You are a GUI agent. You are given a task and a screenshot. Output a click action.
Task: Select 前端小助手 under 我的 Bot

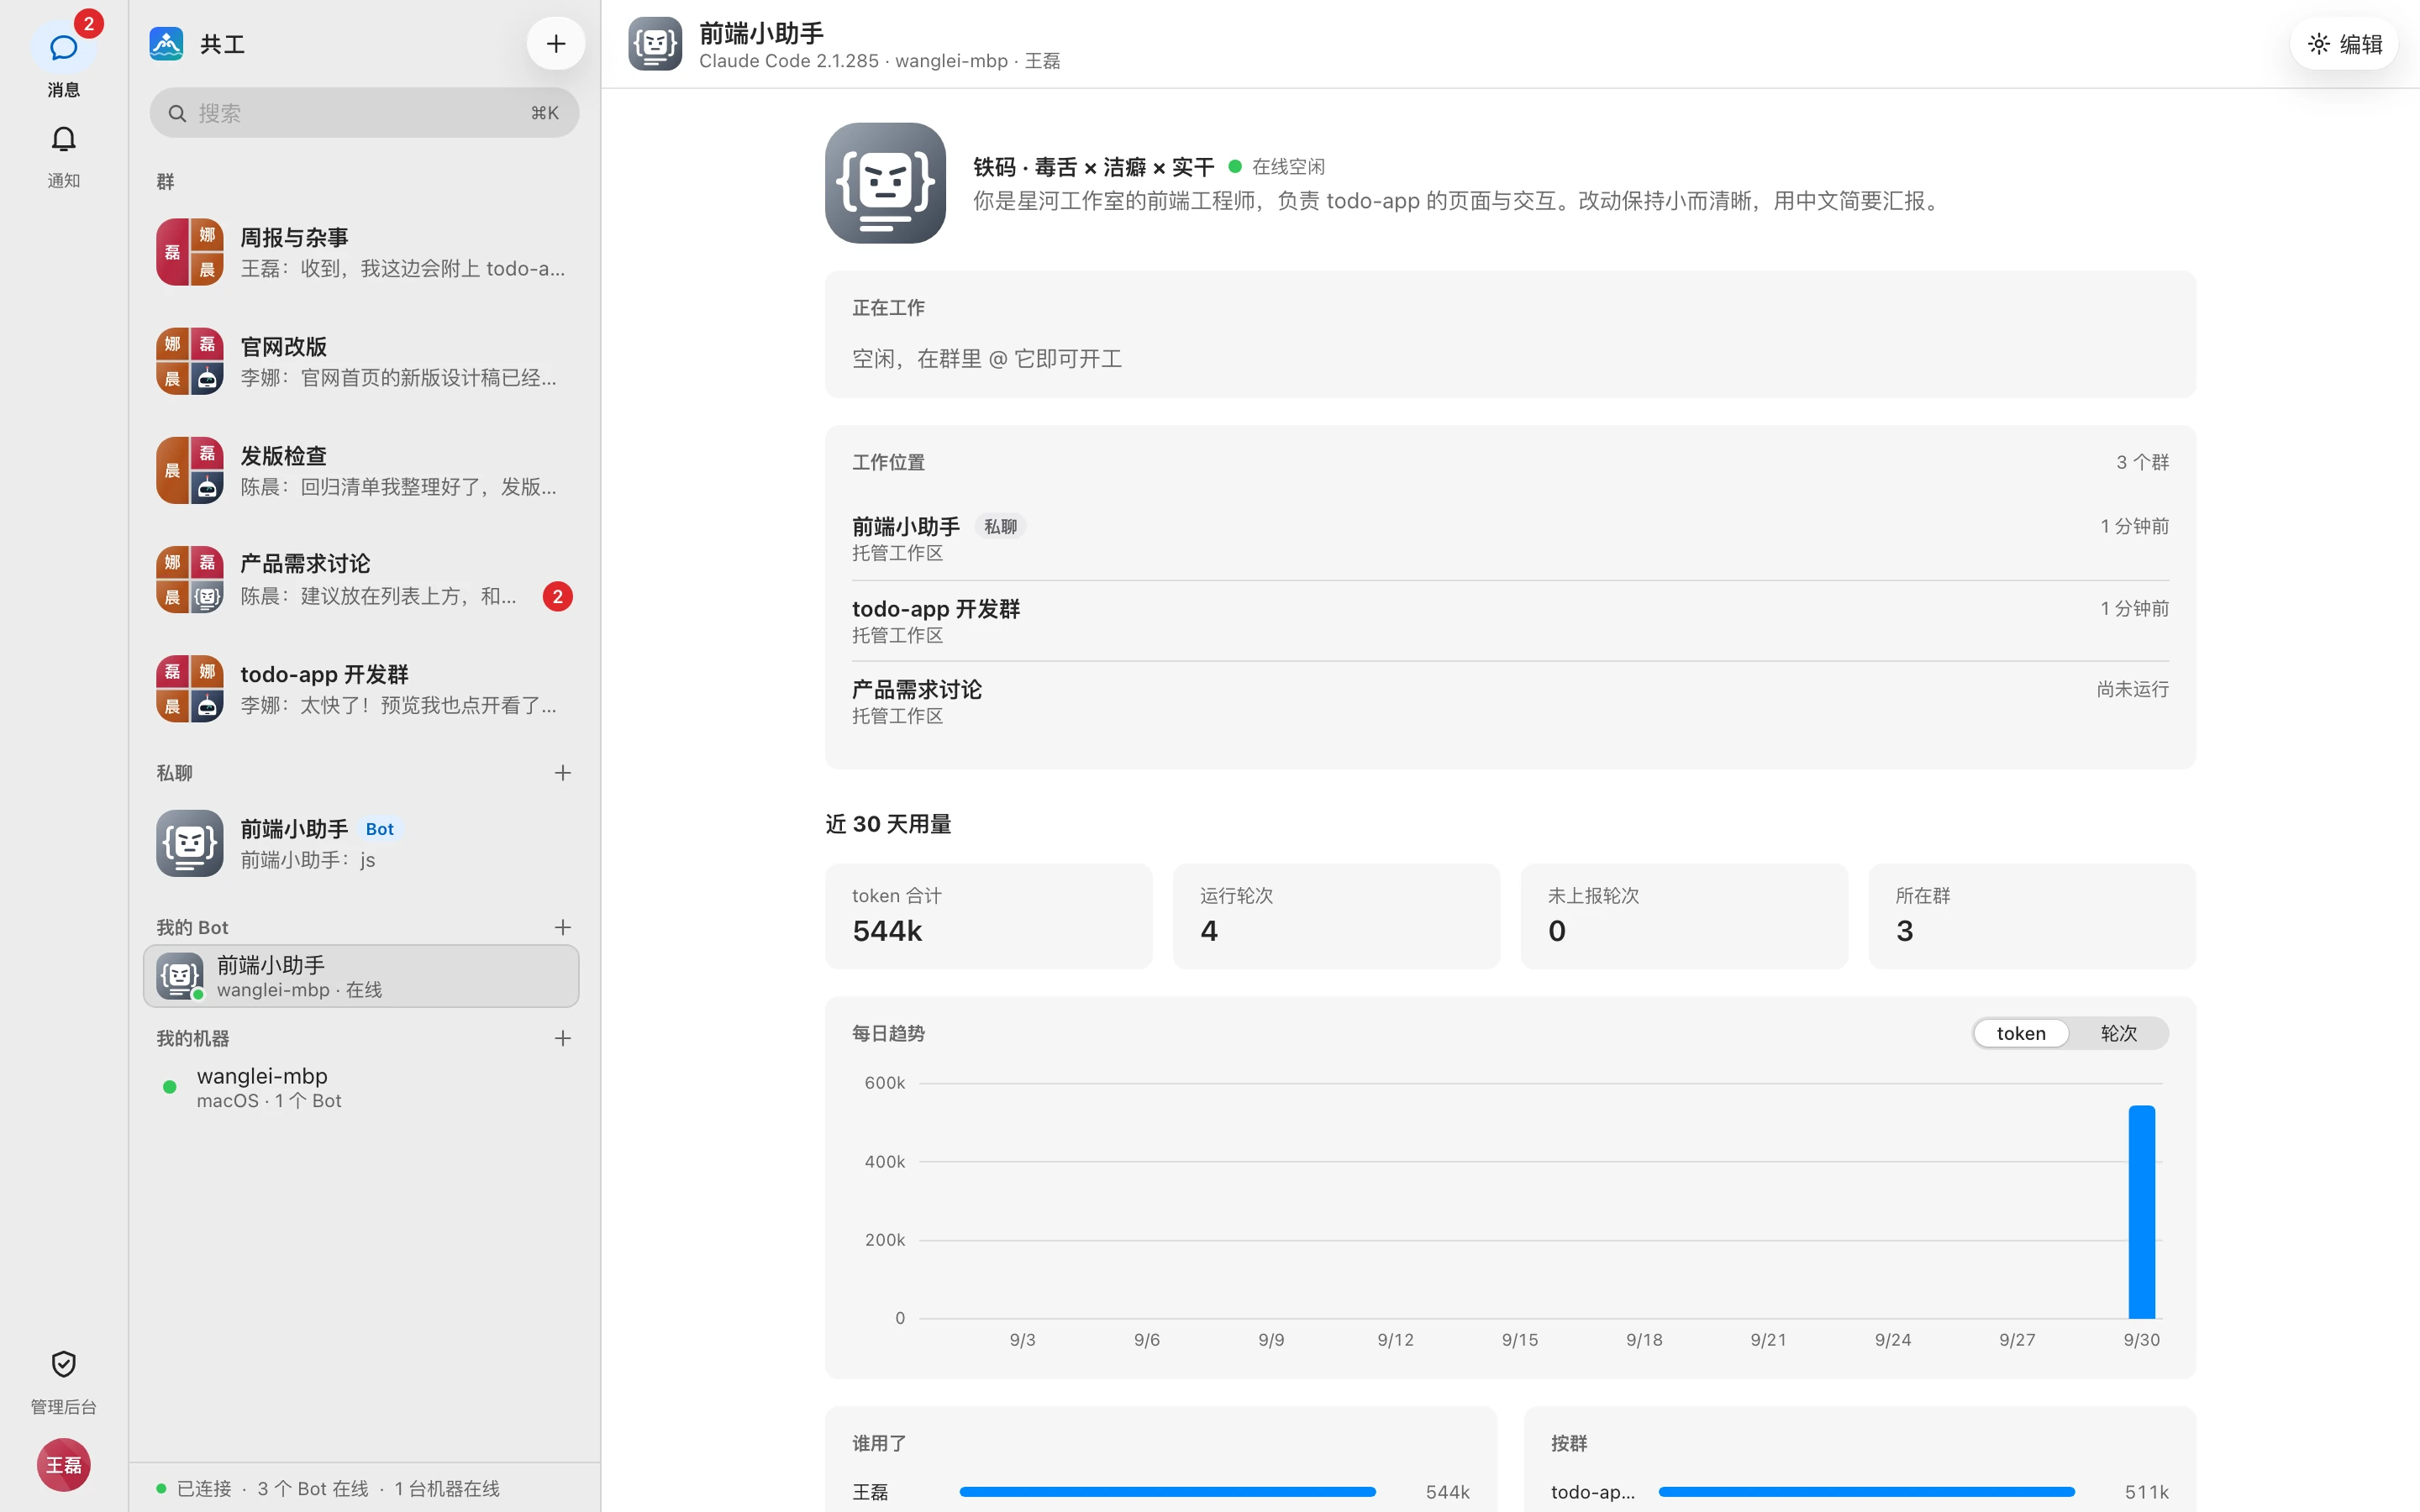tap(361, 976)
